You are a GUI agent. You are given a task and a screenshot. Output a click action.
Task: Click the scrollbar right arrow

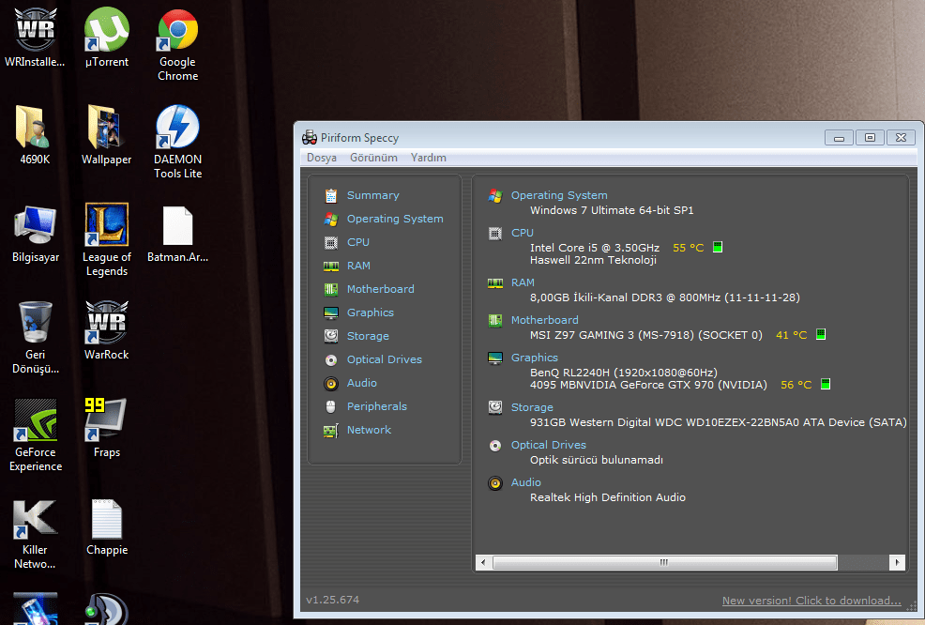point(897,562)
